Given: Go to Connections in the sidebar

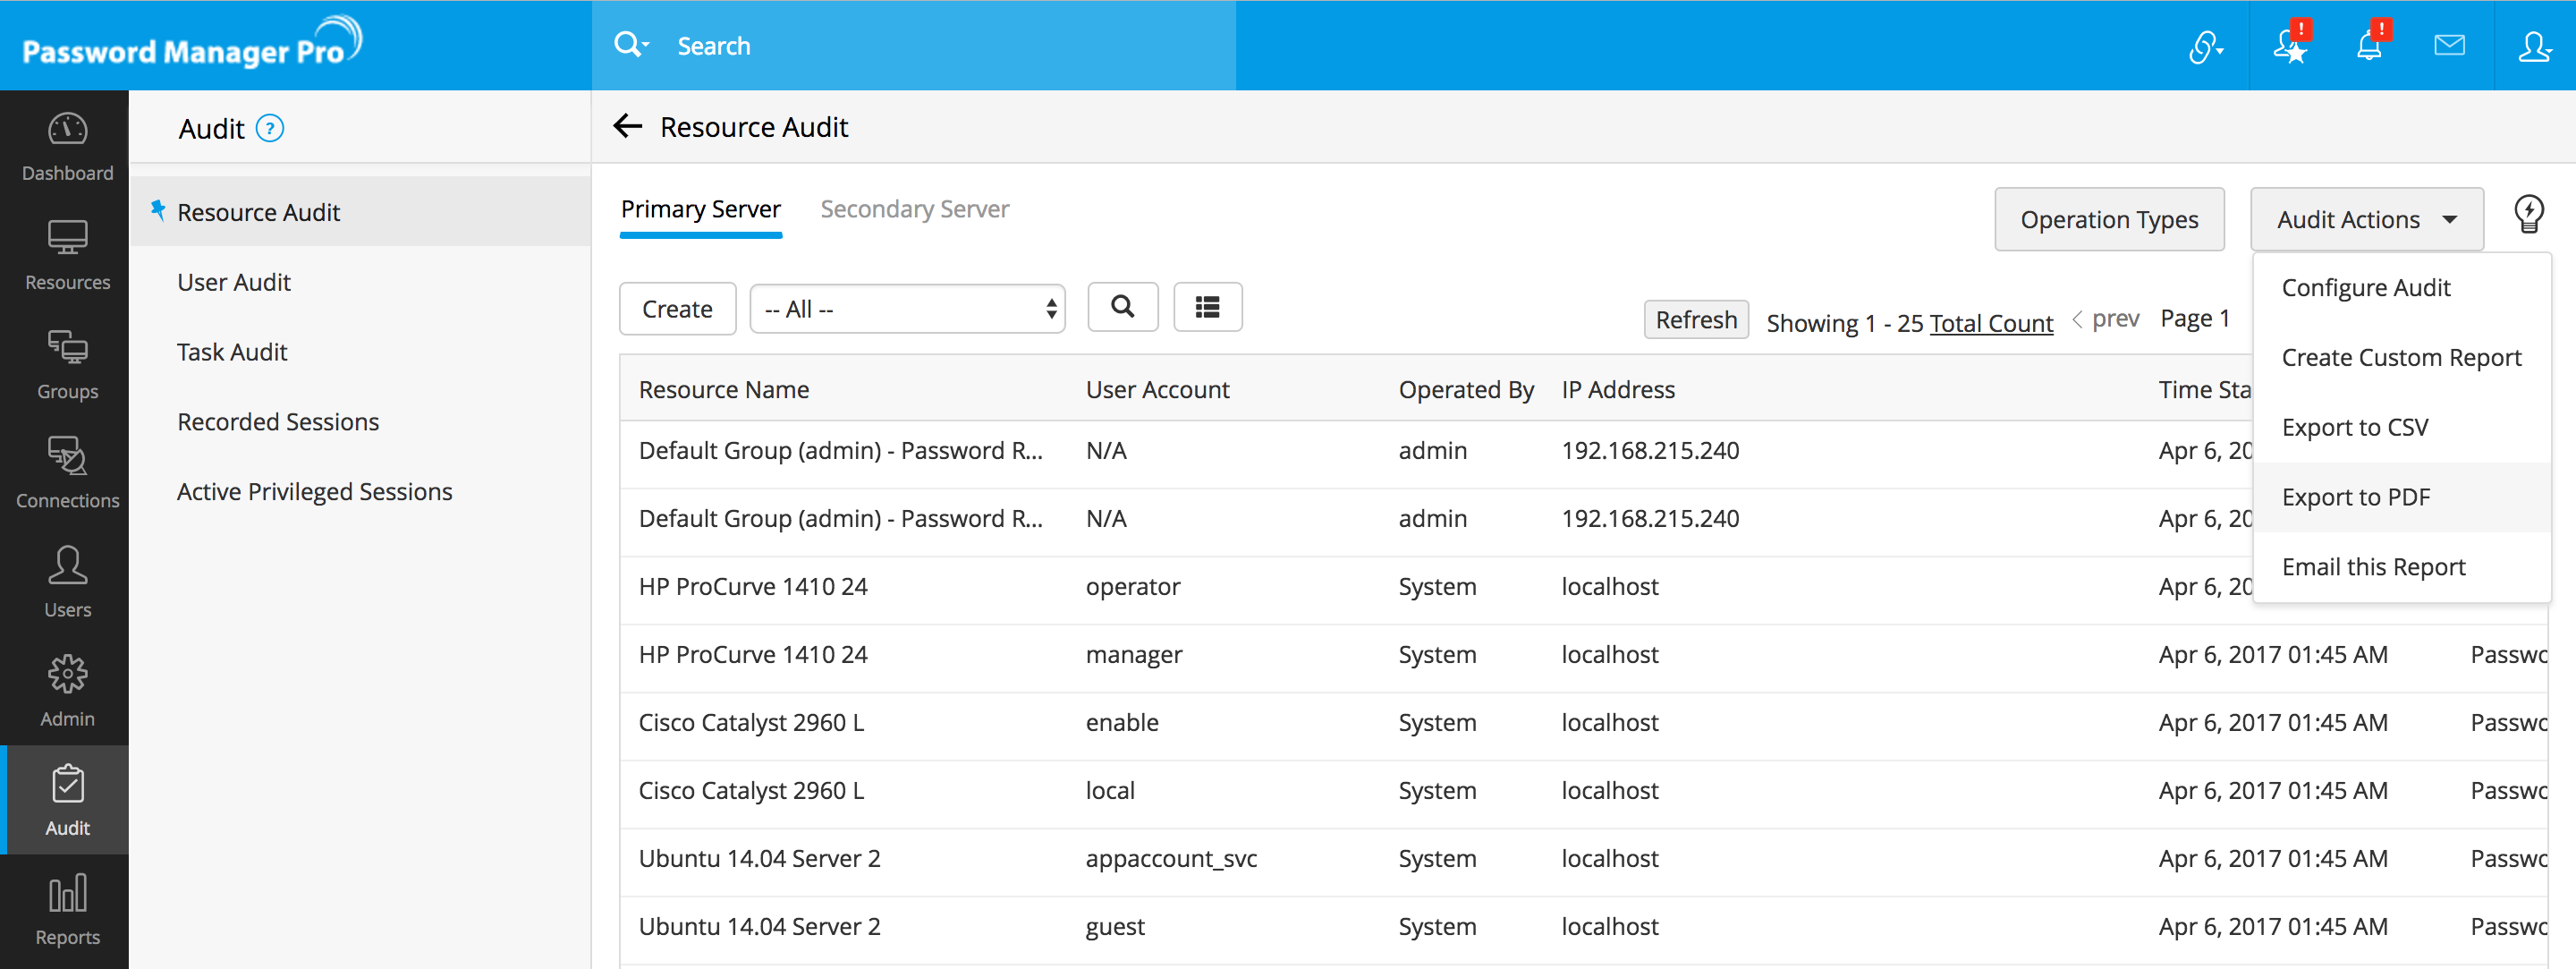Looking at the screenshot, I should (67, 471).
